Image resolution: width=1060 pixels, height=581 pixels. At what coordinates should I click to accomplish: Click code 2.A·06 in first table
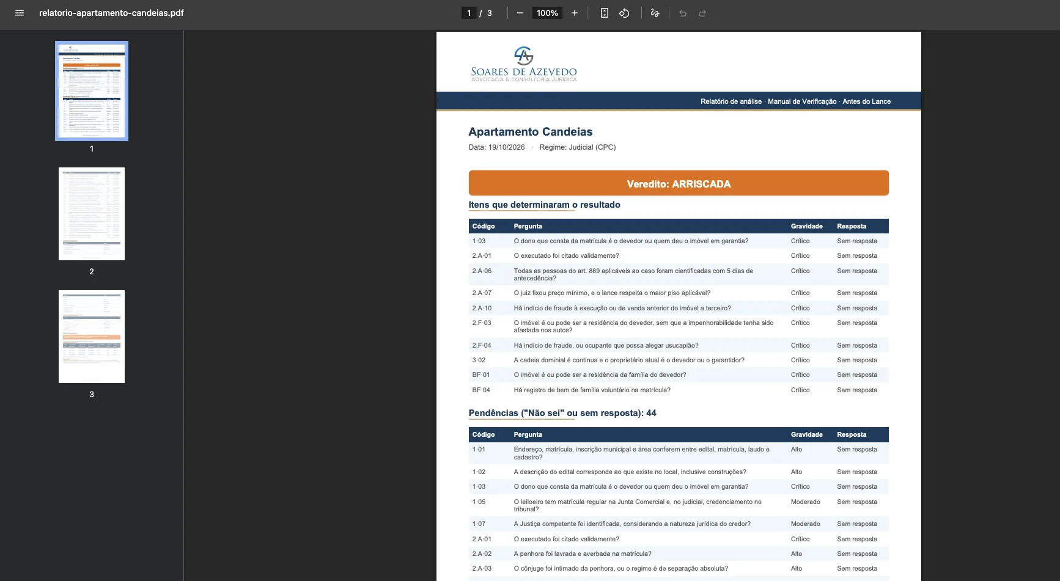(482, 271)
